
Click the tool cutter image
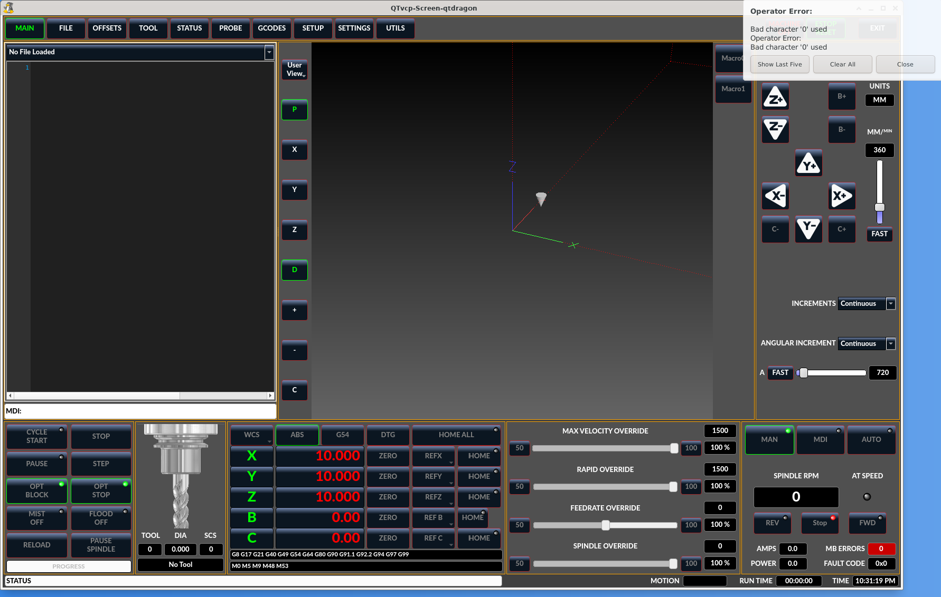[181, 476]
